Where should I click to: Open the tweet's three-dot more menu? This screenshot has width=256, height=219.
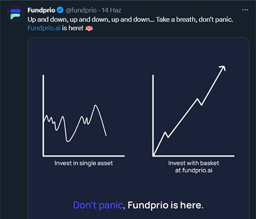(245, 10)
